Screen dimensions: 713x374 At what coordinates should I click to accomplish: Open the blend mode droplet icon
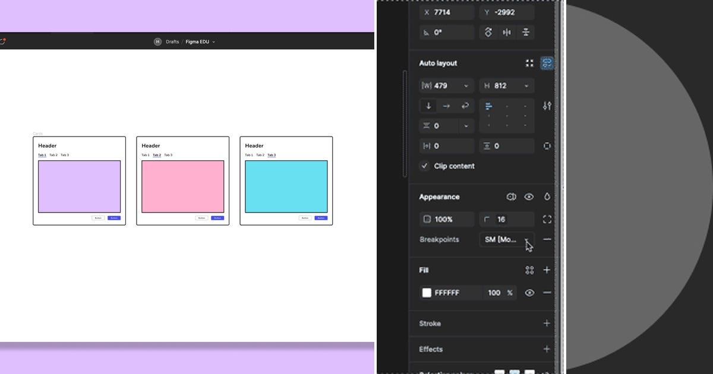pyautogui.click(x=547, y=196)
